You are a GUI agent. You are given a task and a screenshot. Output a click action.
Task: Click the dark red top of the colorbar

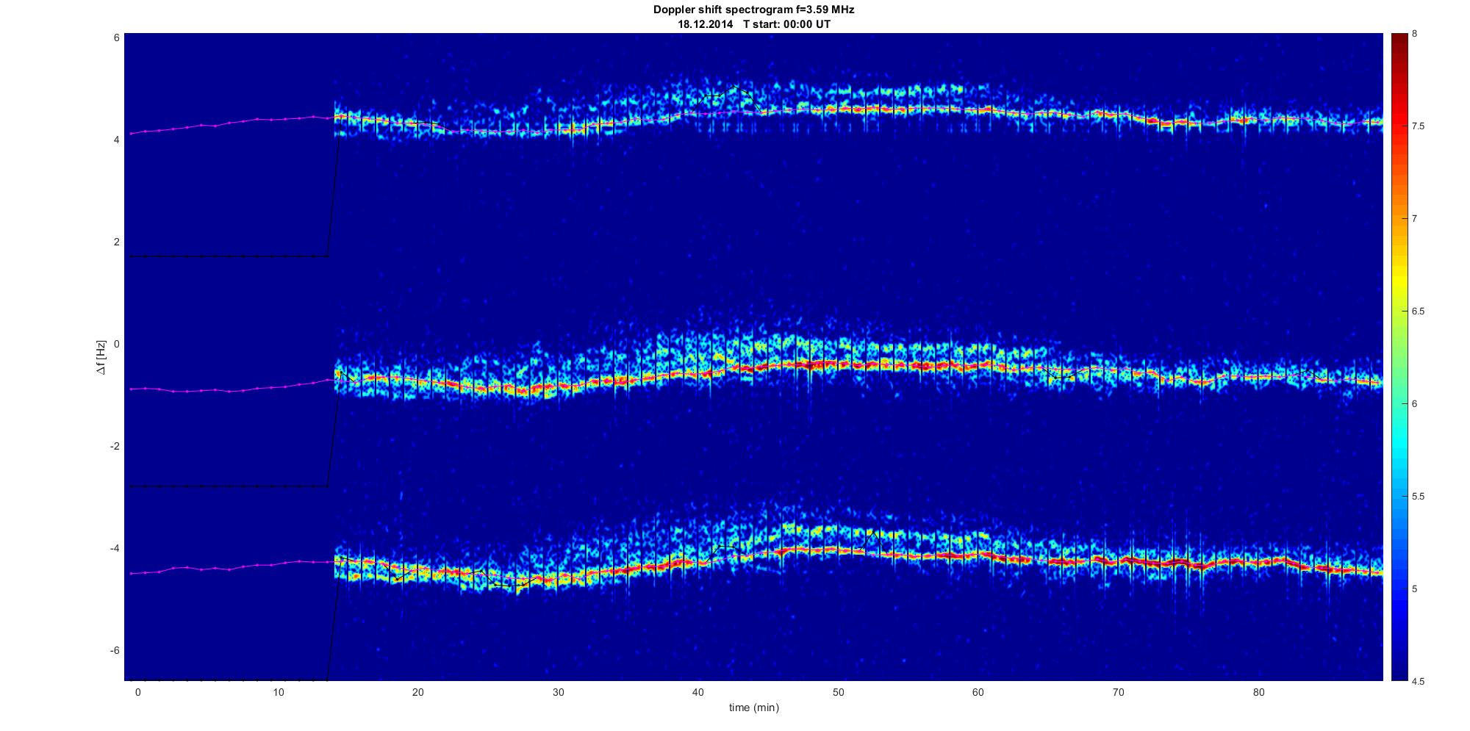pos(1399,38)
